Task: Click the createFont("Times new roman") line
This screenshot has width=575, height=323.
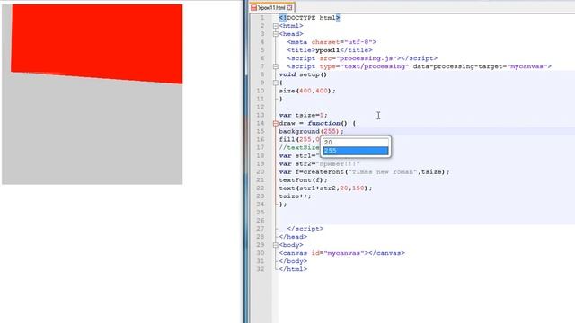Action: pyautogui.click(x=364, y=171)
